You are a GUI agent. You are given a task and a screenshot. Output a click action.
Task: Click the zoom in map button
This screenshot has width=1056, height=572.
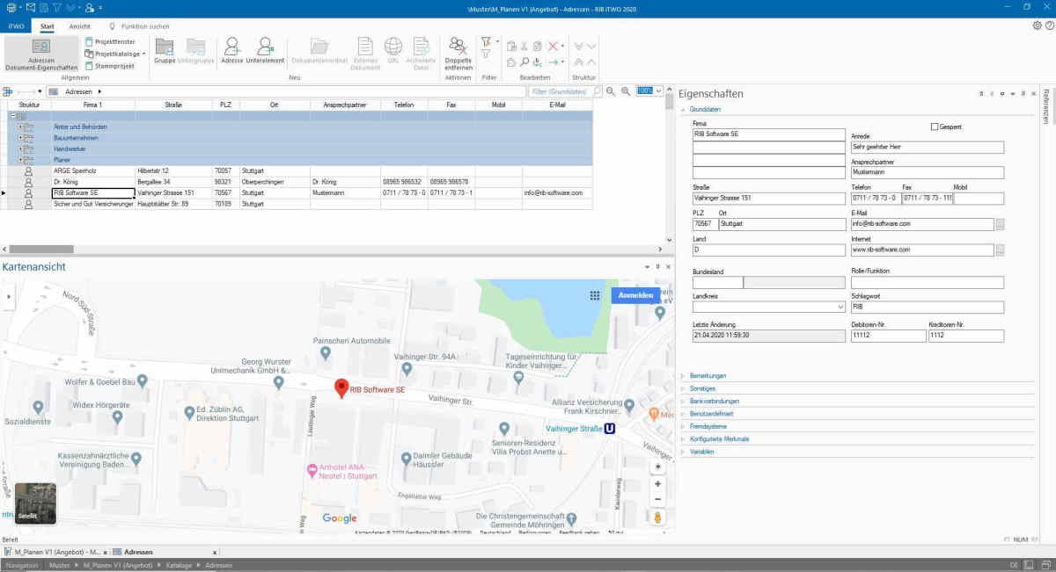click(x=657, y=484)
